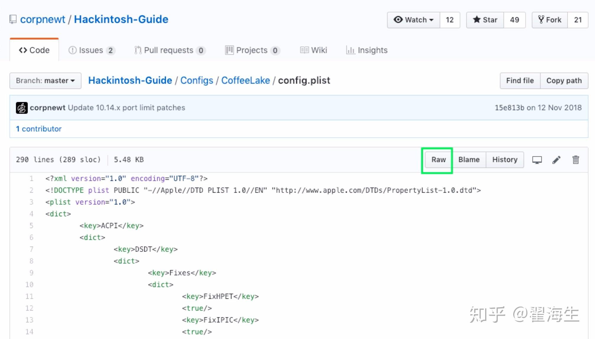Click the trash delete file icon

[x=576, y=160]
